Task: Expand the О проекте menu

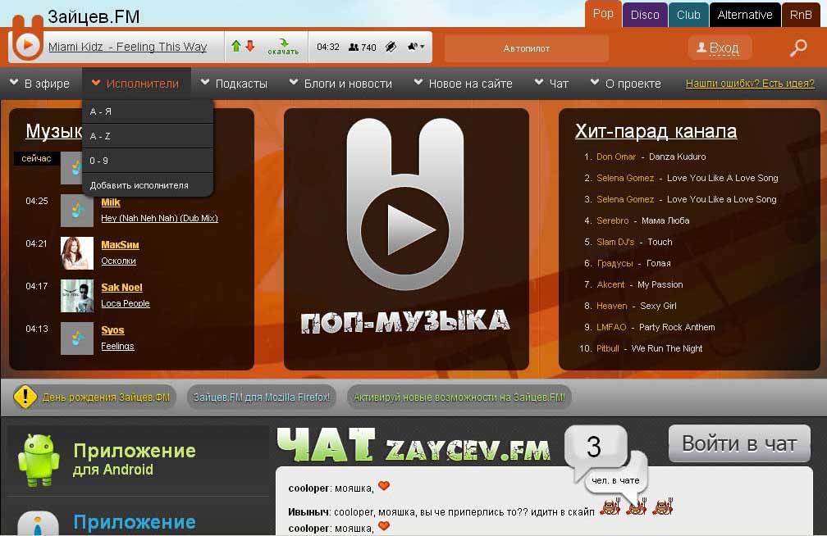Action: (625, 84)
